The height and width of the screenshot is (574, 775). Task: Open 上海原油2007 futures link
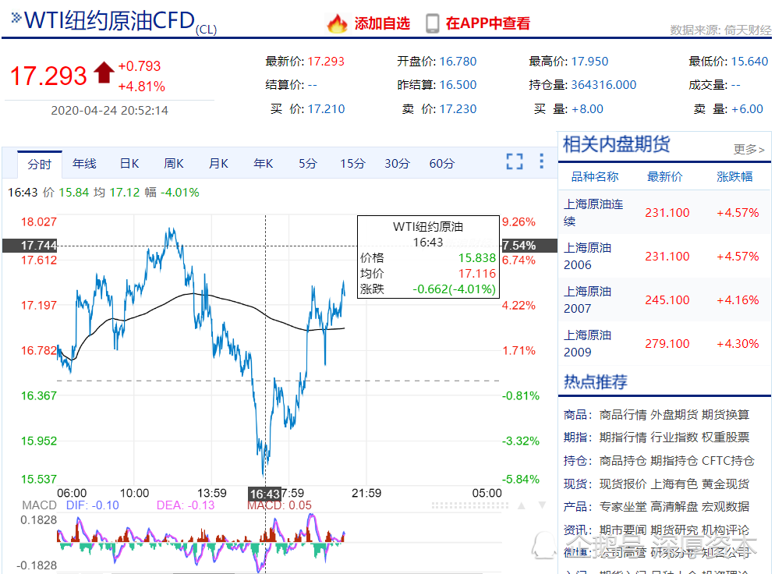point(588,299)
